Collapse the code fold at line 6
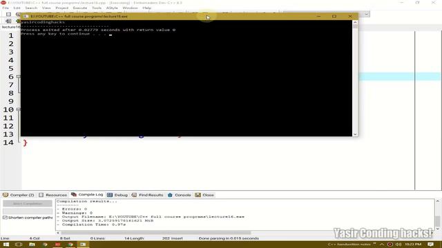 (x=19, y=76)
